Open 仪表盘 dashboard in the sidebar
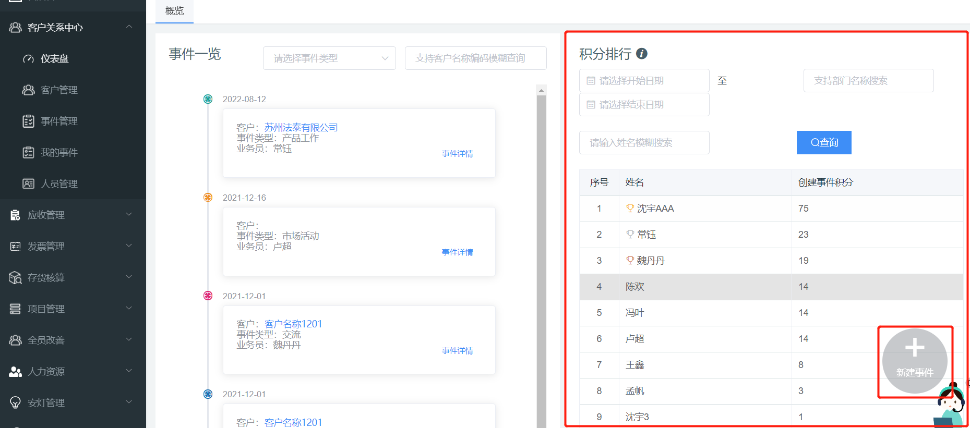 pyautogui.click(x=55, y=59)
